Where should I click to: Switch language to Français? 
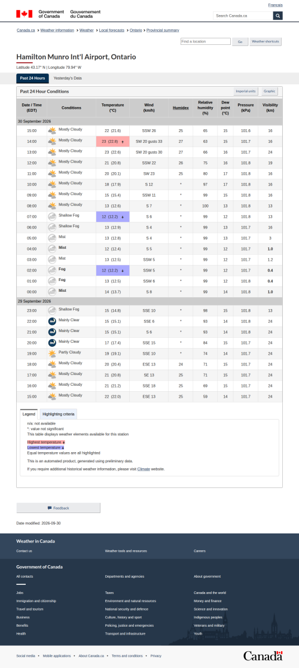[x=275, y=5]
